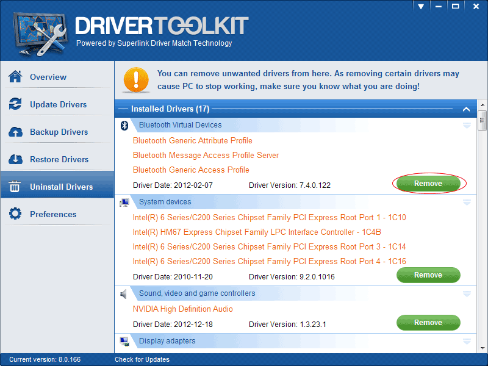Image resolution: width=488 pixels, height=366 pixels.
Task: Select PCI Express Root Port 4 - 1C16
Action: [x=269, y=261]
